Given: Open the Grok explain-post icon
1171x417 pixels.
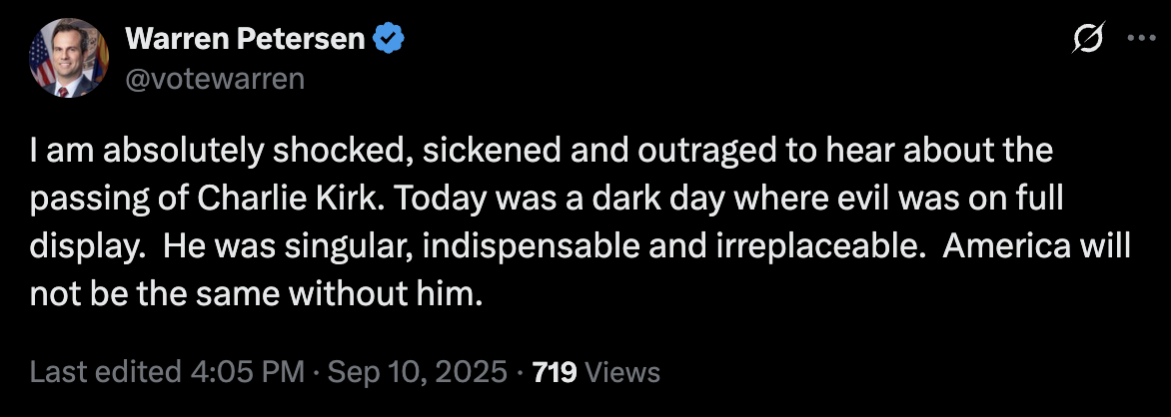Looking at the screenshot, I should tap(1084, 41).
